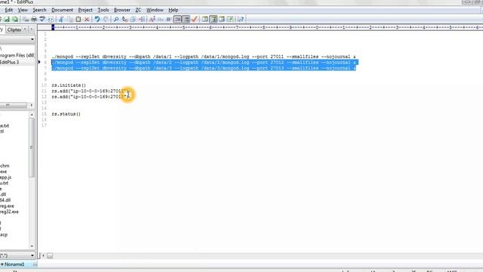Open the Browser menu
Image resolution: width=483 pixels, height=272 pixels.
click(x=122, y=10)
